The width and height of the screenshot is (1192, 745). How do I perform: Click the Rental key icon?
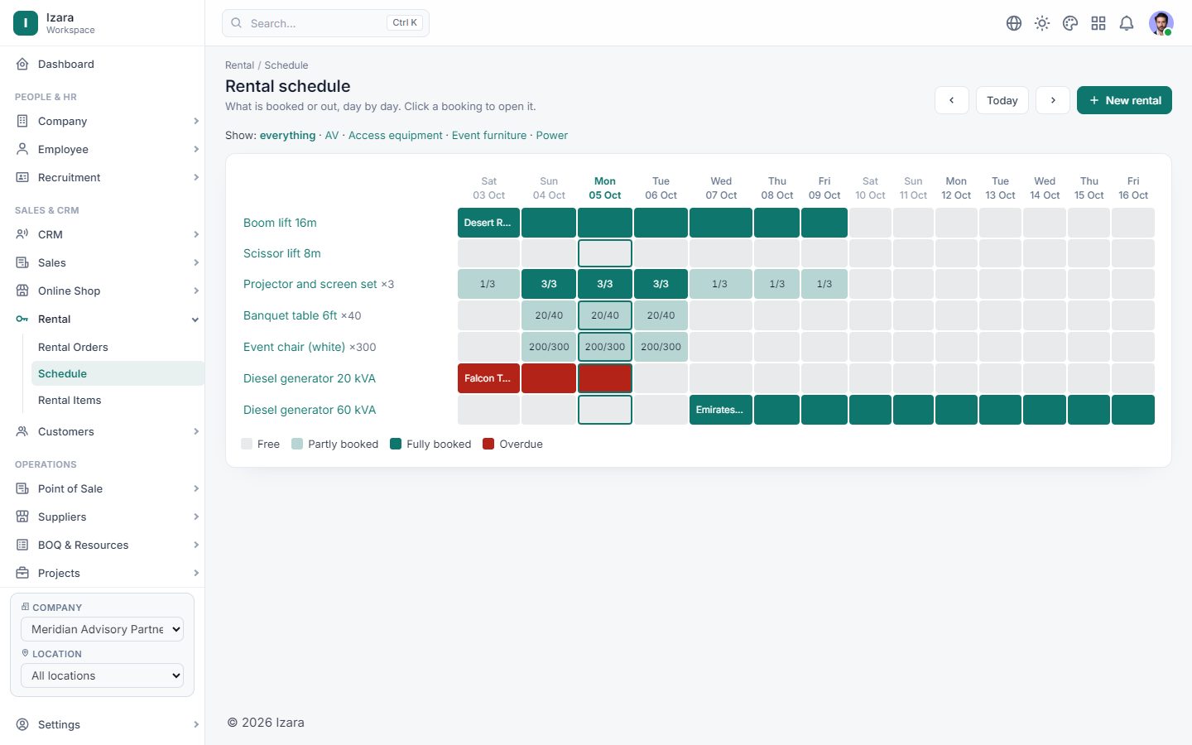click(x=22, y=319)
